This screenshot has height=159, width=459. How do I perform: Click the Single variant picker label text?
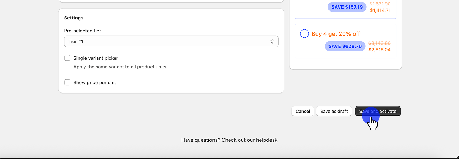[x=96, y=58]
